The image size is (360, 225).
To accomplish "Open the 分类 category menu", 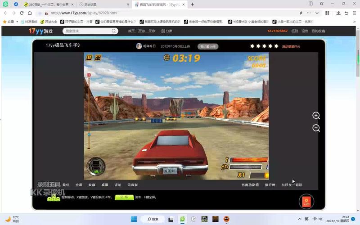I will (167, 31).
